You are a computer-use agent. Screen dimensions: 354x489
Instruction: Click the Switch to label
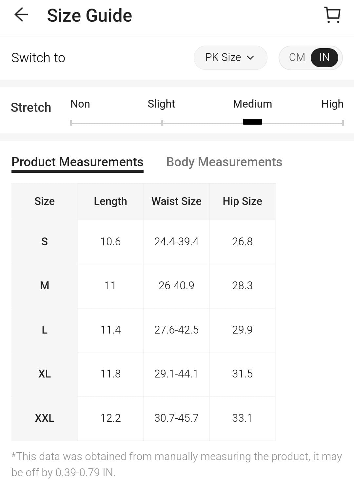pos(38,57)
